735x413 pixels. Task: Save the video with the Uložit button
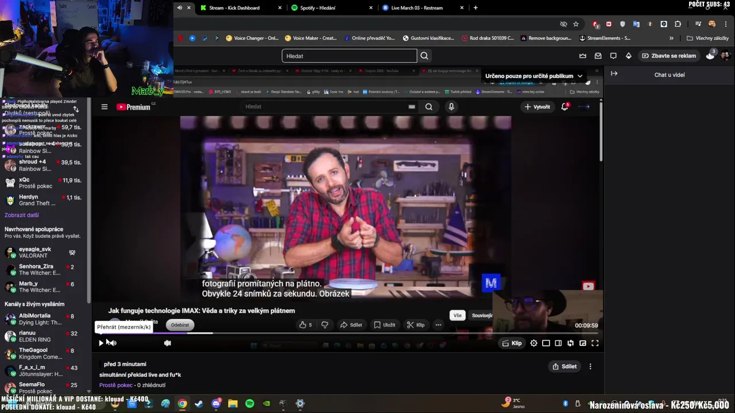[385, 325]
